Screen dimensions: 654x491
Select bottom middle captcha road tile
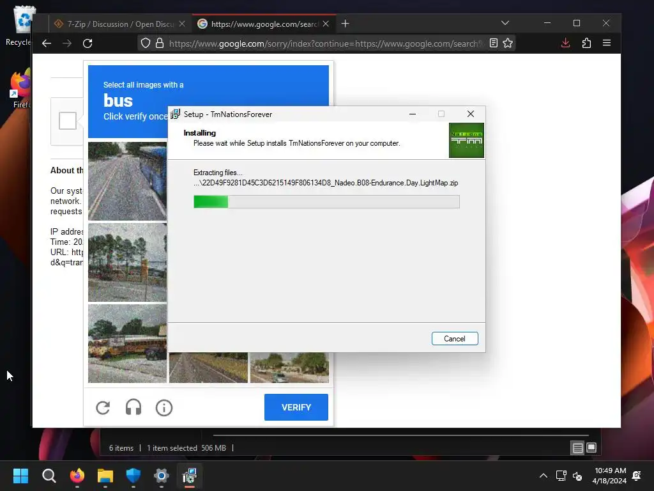click(x=208, y=368)
